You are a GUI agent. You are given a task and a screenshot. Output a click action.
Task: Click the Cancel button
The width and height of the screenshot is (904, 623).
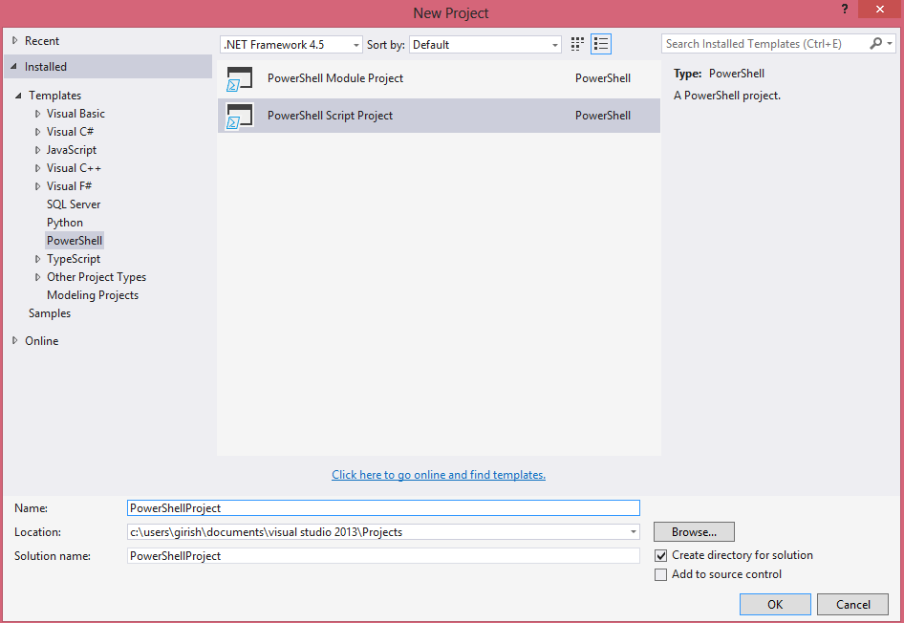pyautogui.click(x=853, y=605)
